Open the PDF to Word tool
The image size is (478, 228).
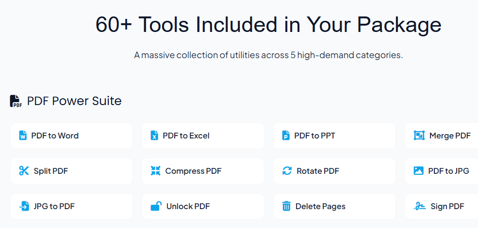click(x=71, y=136)
